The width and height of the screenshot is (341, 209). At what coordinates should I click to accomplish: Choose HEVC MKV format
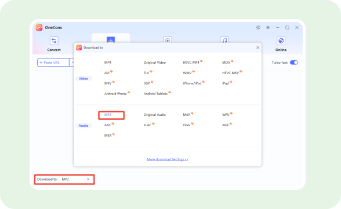pyautogui.click(x=231, y=73)
